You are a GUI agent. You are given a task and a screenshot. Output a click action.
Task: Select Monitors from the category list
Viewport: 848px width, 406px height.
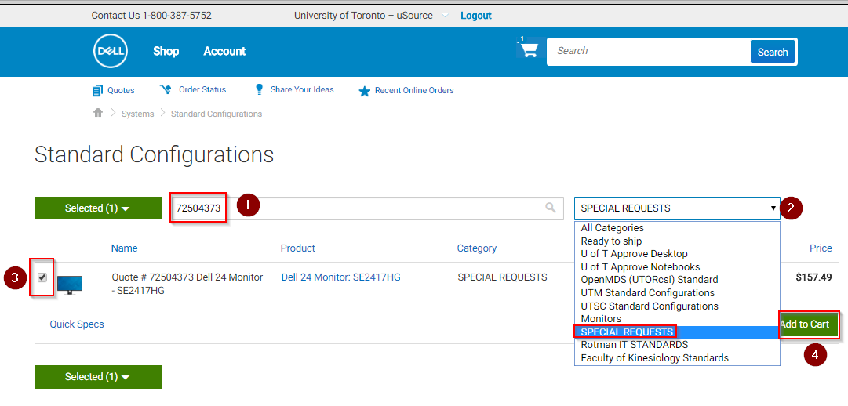601,319
